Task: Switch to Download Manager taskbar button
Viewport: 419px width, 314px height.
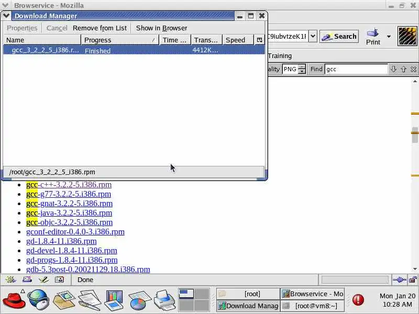Action: tap(248, 306)
